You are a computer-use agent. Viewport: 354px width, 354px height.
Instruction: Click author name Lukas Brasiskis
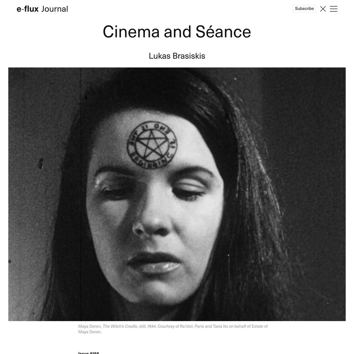177,56
